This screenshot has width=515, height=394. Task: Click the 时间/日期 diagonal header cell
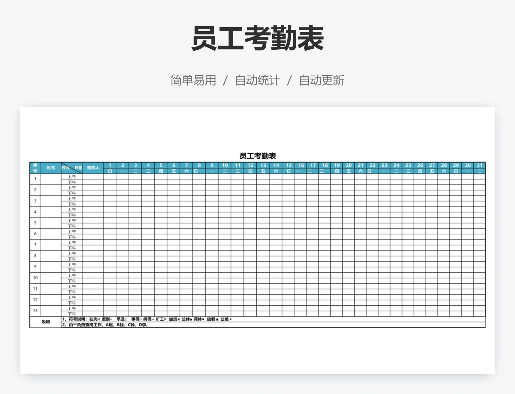click(72, 167)
